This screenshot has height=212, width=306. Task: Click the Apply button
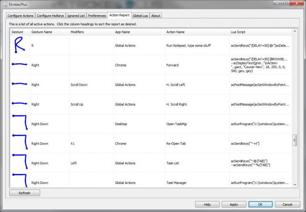click(x=234, y=204)
